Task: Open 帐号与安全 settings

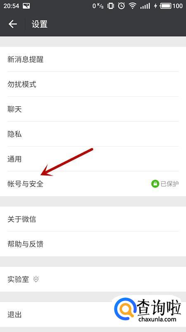Action: pos(93,184)
